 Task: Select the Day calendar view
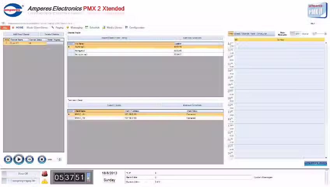click(231, 34)
